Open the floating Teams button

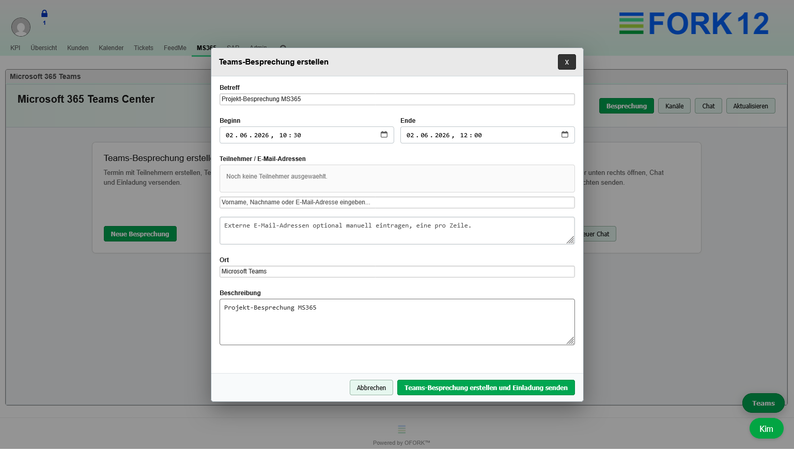(764, 403)
